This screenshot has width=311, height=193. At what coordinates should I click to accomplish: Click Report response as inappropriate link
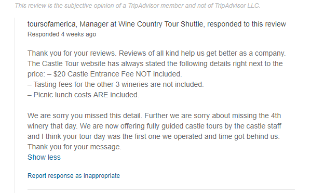74,176
